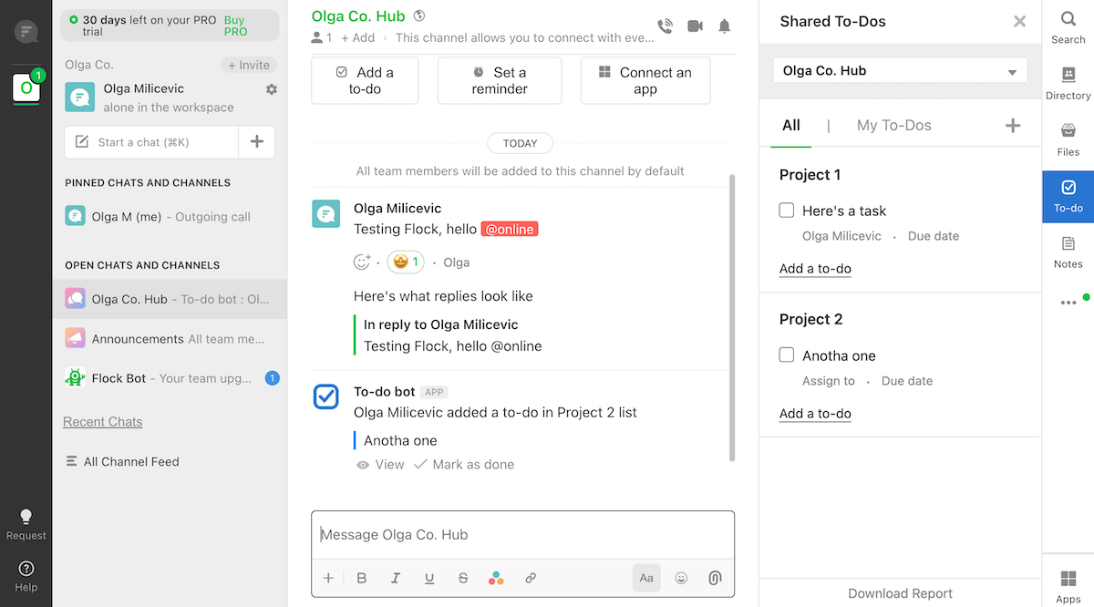Click the add reaction smiley icon
The image size is (1094, 607).
tap(362, 262)
